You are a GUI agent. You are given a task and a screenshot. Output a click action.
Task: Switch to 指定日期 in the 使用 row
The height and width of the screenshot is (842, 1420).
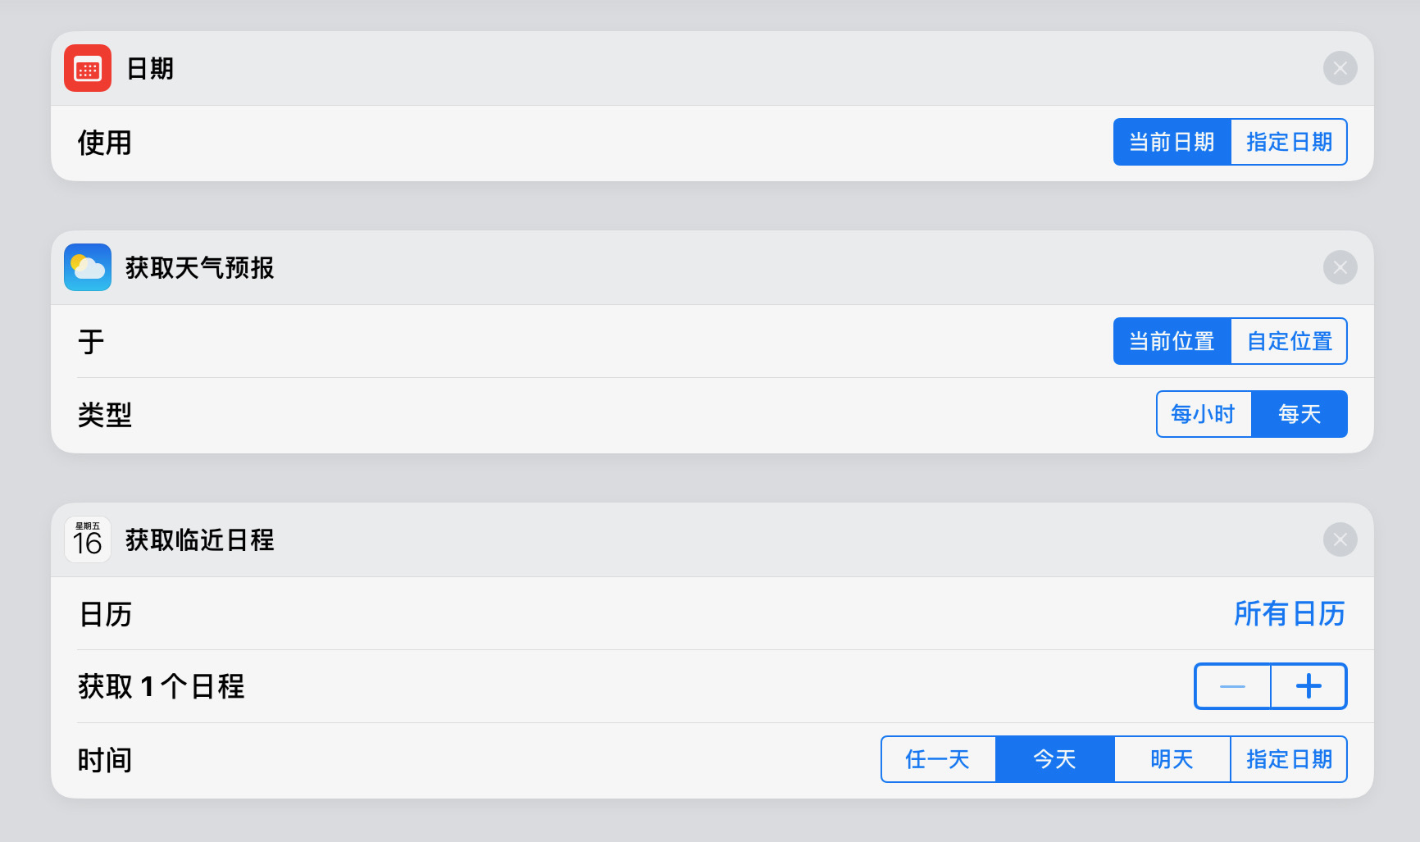[x=1289, y=142]
